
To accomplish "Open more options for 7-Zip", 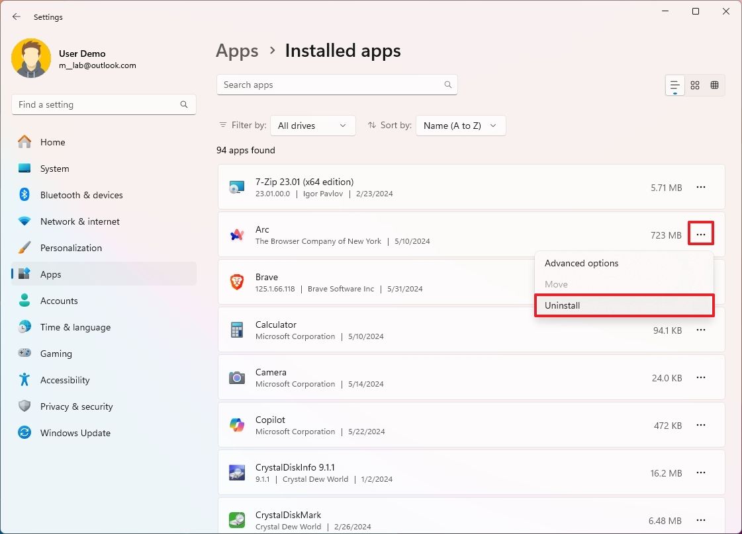I will coord(701,188).
